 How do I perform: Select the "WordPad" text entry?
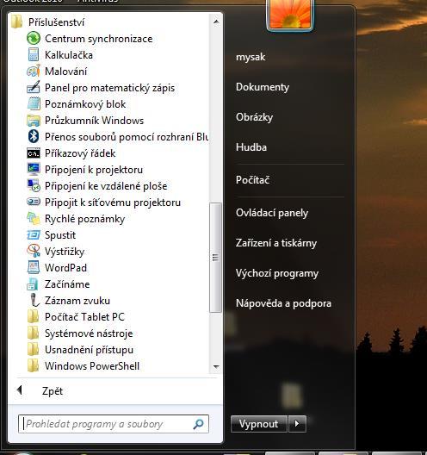65,267
